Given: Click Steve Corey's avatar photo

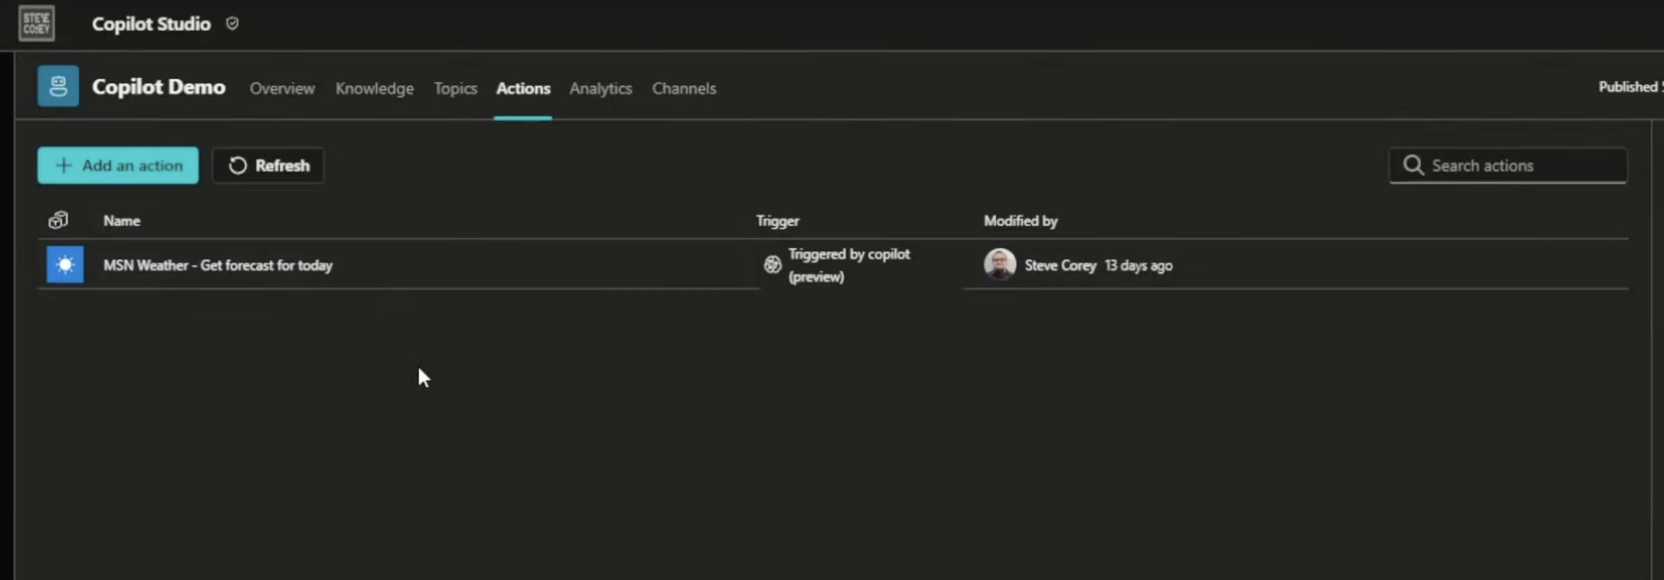Looking at the screenshot, I should (999, 265).
